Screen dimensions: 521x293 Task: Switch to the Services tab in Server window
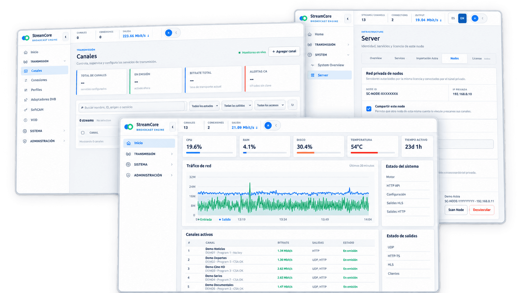tap(400, 58)
